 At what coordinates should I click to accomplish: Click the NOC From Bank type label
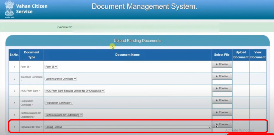pyautogui.click(x=29, y=91)
